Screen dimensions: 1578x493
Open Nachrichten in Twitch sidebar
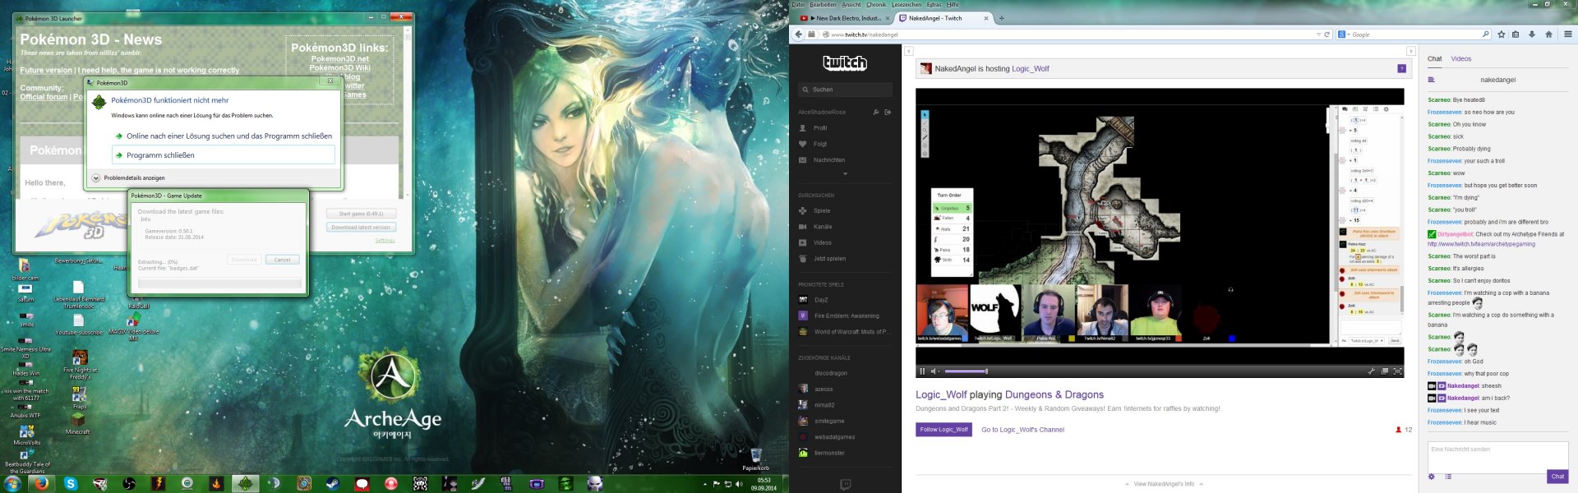(x=828, y=160)
